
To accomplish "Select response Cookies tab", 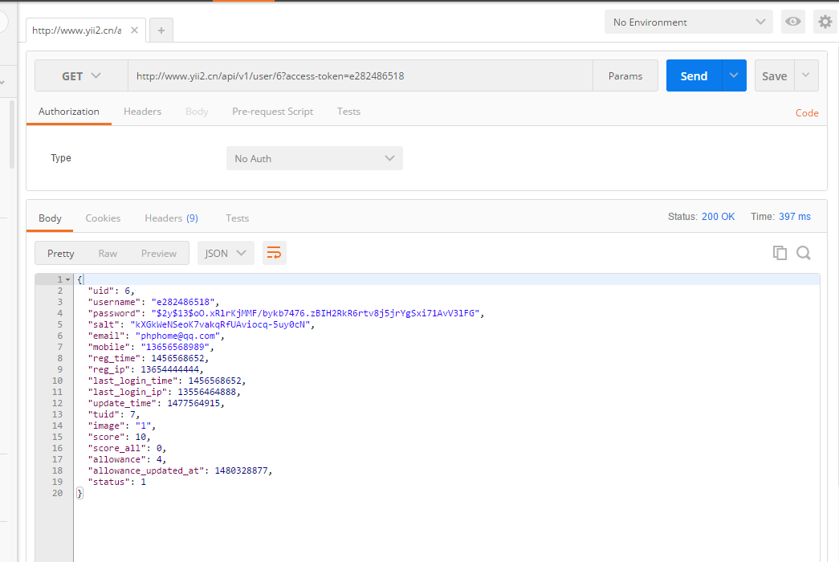I will (103, 218).
